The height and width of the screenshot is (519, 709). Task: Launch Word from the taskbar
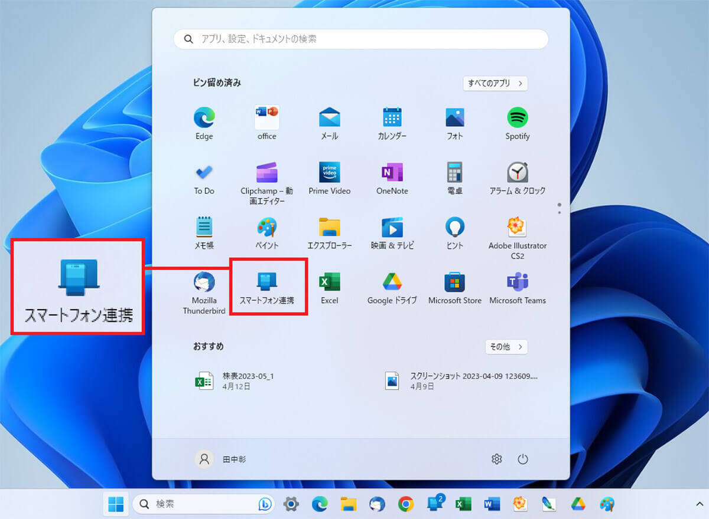pyautogui.click(x=492, y=504)
